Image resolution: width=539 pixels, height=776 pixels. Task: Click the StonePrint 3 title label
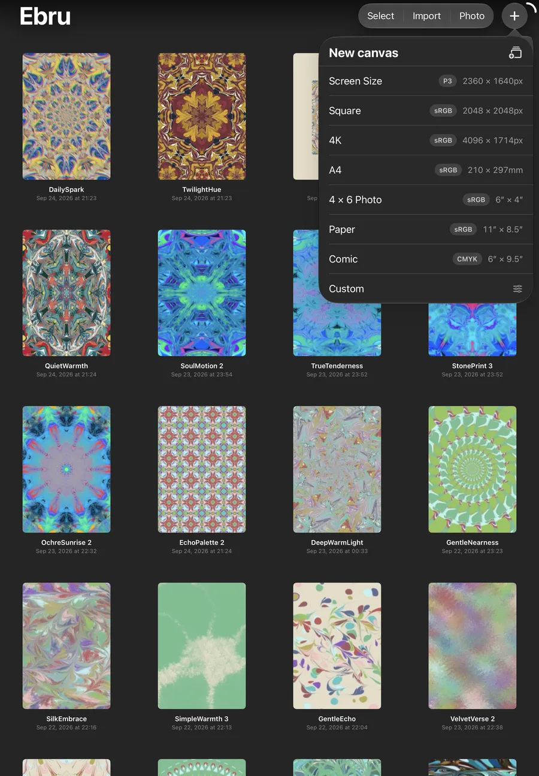pos(473,366)
